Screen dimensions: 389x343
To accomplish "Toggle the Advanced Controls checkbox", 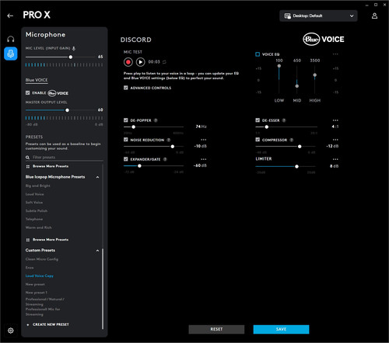I will tap(126, 88).
